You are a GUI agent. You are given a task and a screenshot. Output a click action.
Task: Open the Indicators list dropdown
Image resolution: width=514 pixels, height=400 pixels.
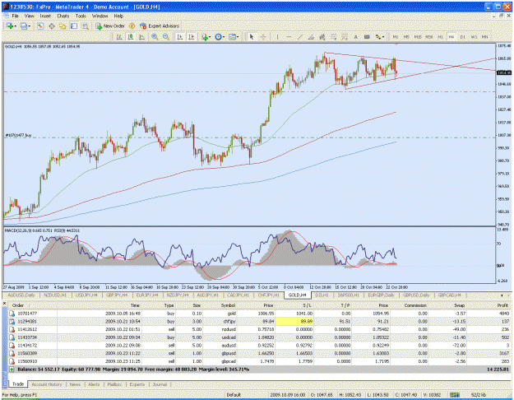206,37
